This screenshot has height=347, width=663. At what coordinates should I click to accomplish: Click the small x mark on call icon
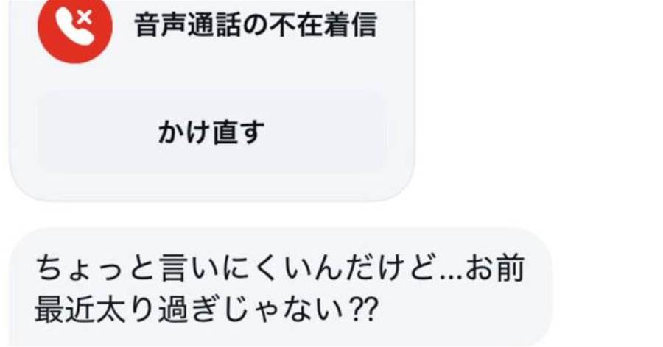[x=85, y=18]
